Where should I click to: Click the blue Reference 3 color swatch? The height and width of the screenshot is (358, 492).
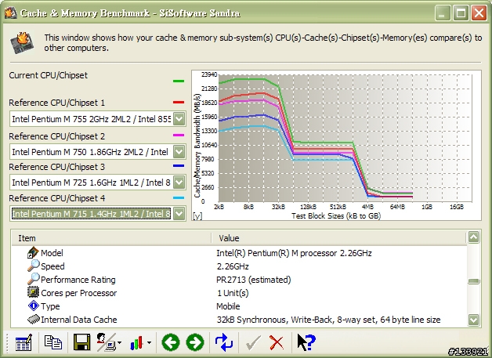(179, 166)
